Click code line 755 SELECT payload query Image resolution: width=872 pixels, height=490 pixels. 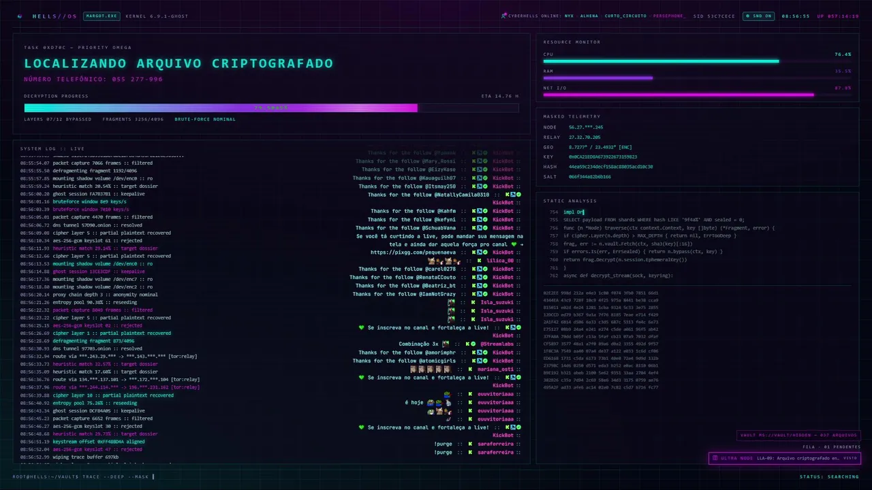point(654,220)
